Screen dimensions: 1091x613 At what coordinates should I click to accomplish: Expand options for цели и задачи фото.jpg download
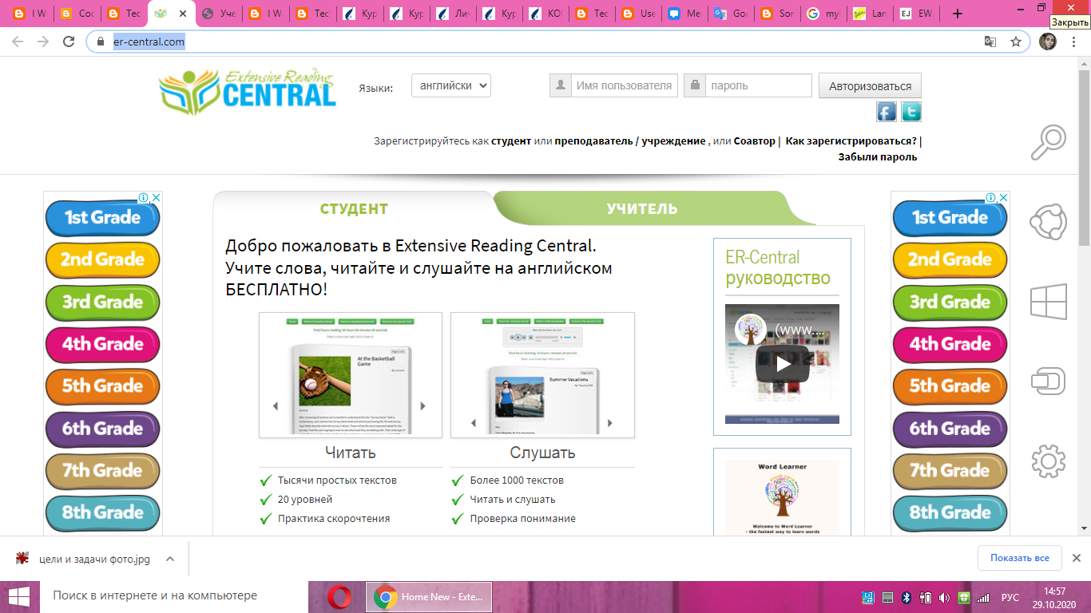coord(169,559)
